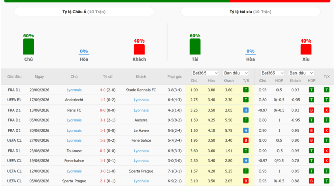
Task: Click the red 40% Khách bar
Action: coord(139,49)
